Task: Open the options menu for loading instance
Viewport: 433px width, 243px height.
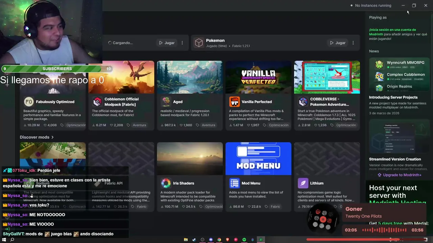Action: tap(182, 43)
